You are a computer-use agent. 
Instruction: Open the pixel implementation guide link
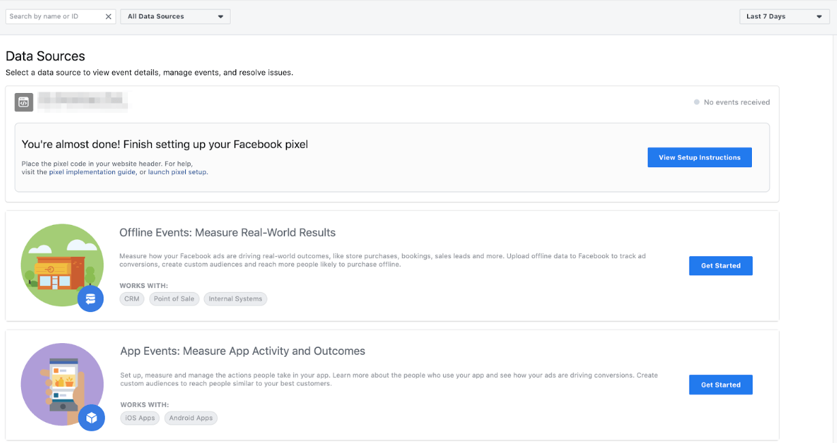point(92,172)
